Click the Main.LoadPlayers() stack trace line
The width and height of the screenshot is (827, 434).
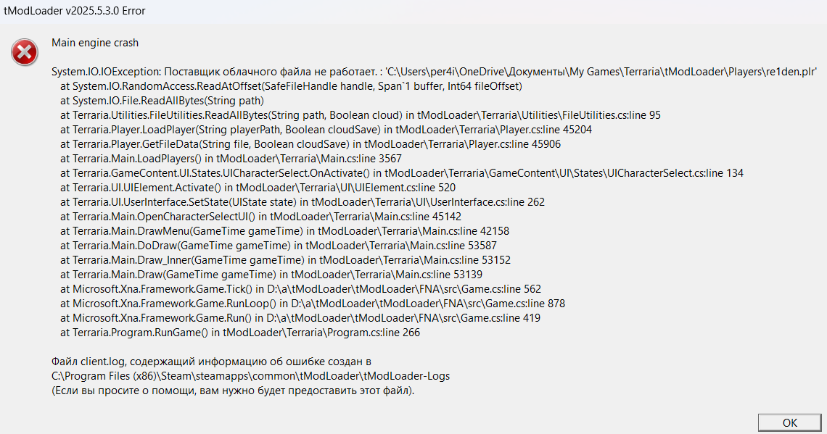pos(231,159)
